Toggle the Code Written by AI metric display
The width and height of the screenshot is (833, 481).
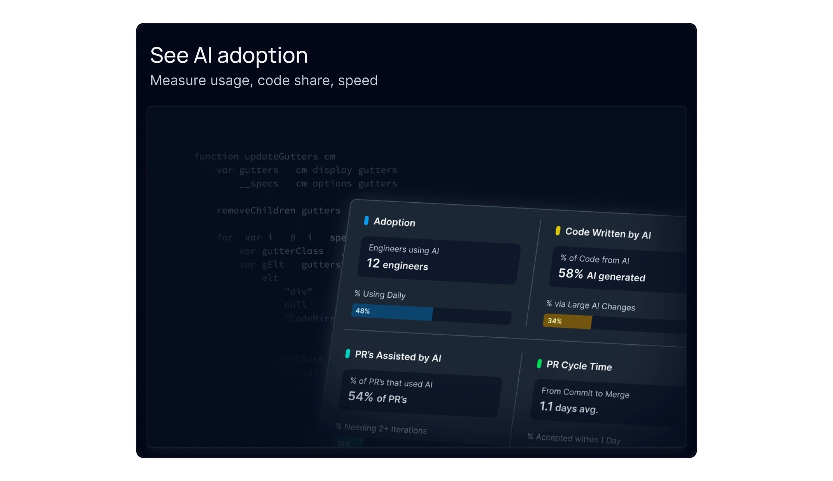(608, 234)
